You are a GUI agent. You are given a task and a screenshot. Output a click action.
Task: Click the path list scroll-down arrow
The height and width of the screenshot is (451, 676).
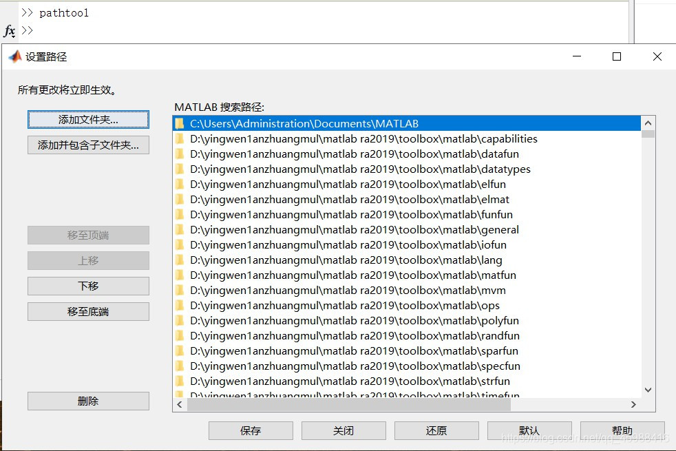point(648,390)
